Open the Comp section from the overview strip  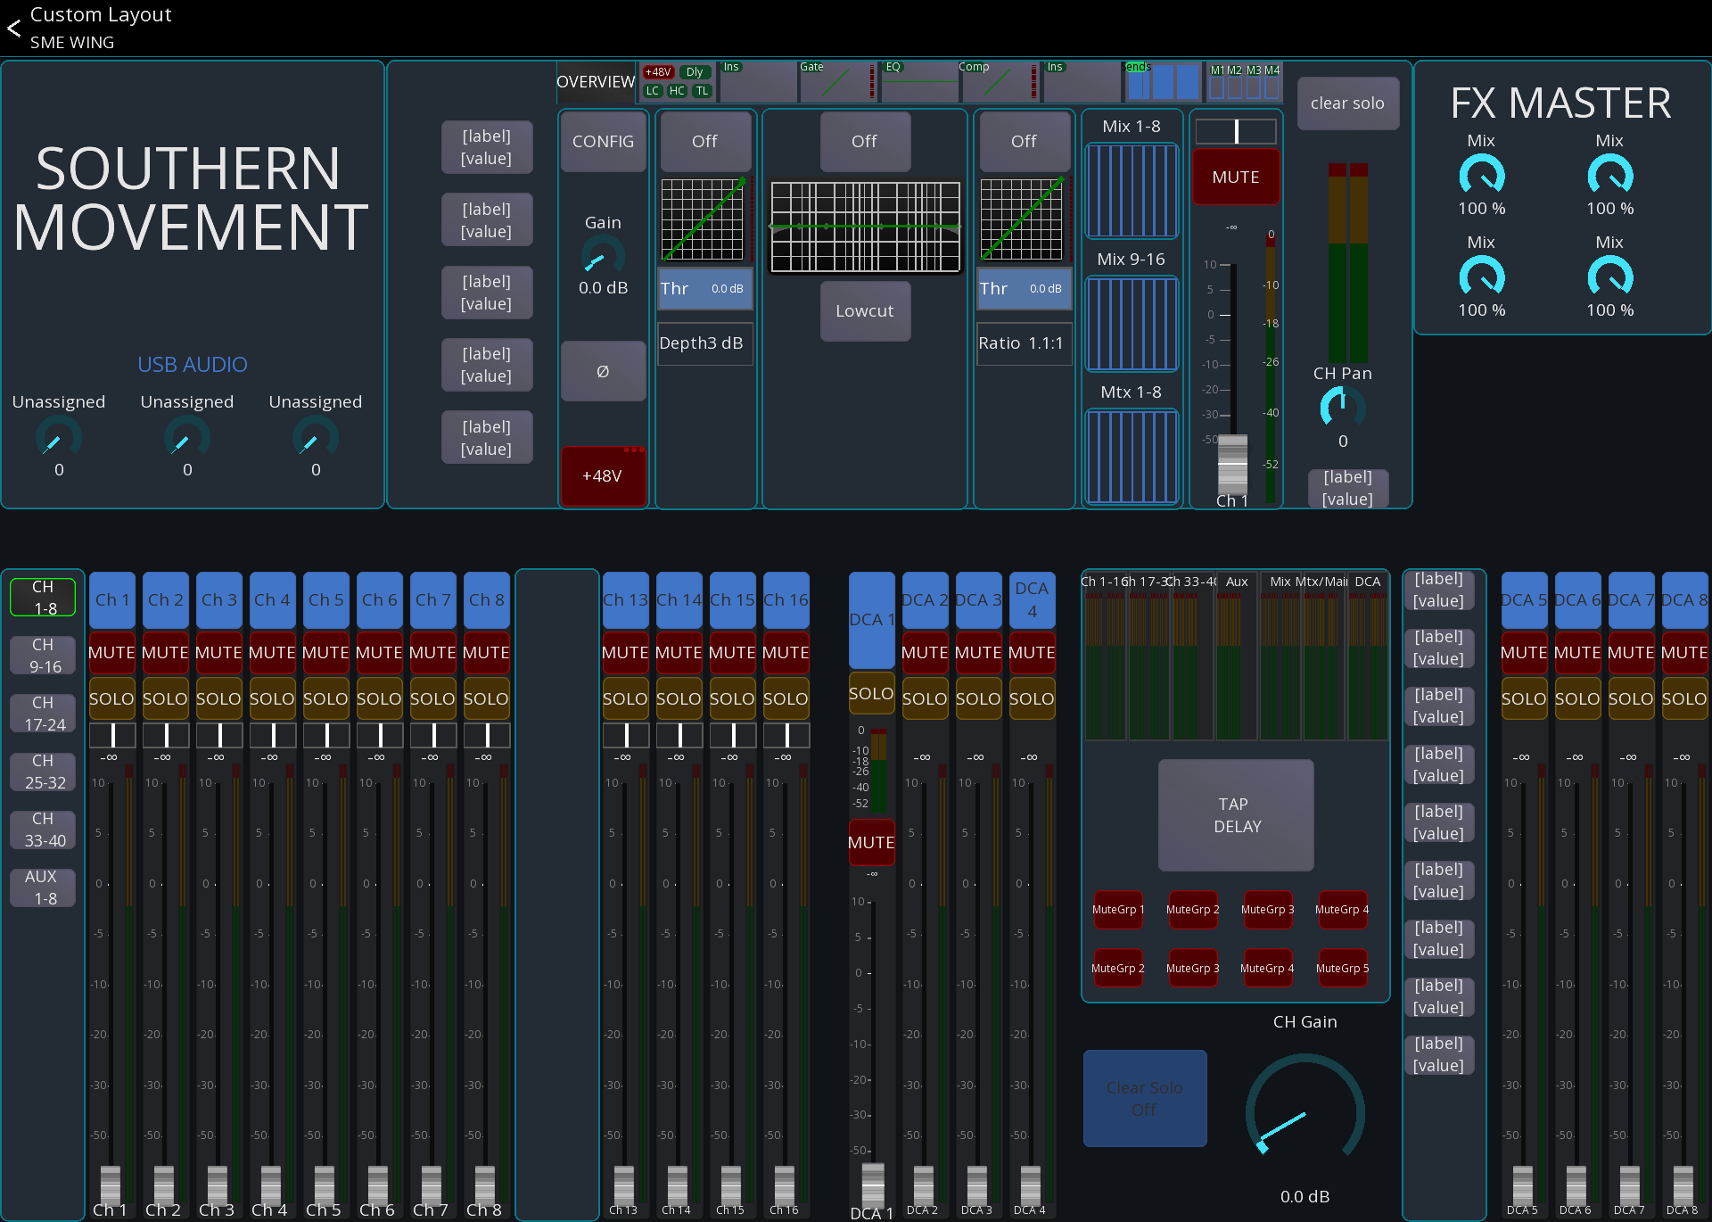[999, 81]
